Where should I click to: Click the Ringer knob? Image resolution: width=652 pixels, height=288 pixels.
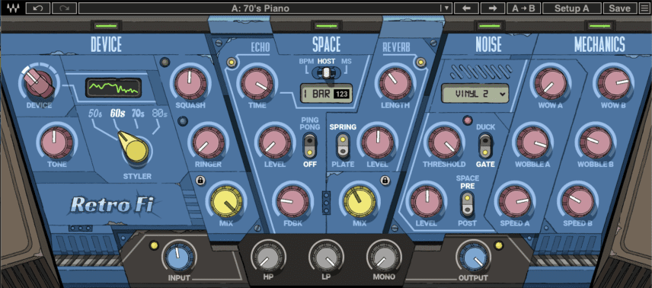click(x=209, y=142)
